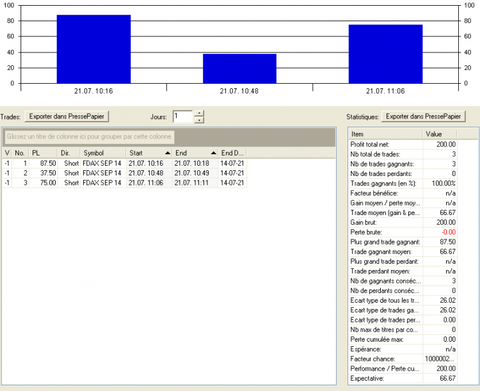Sort by the Start column sort arrow
Screen dimensions: 480x391
click(168, 153)
